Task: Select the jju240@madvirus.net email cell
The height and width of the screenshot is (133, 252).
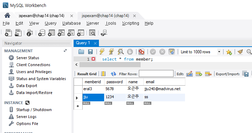Action: [164, 89]
